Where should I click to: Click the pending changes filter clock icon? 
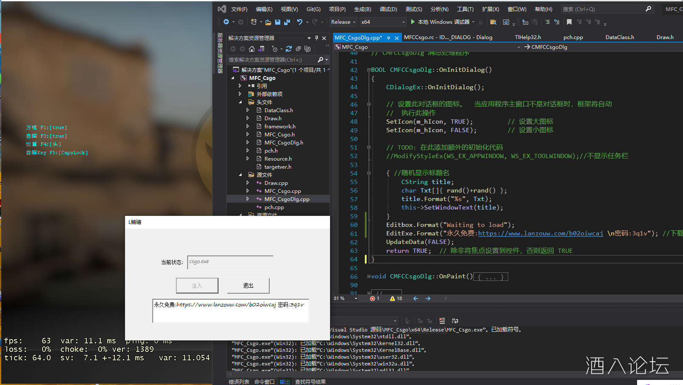(275, 49)
